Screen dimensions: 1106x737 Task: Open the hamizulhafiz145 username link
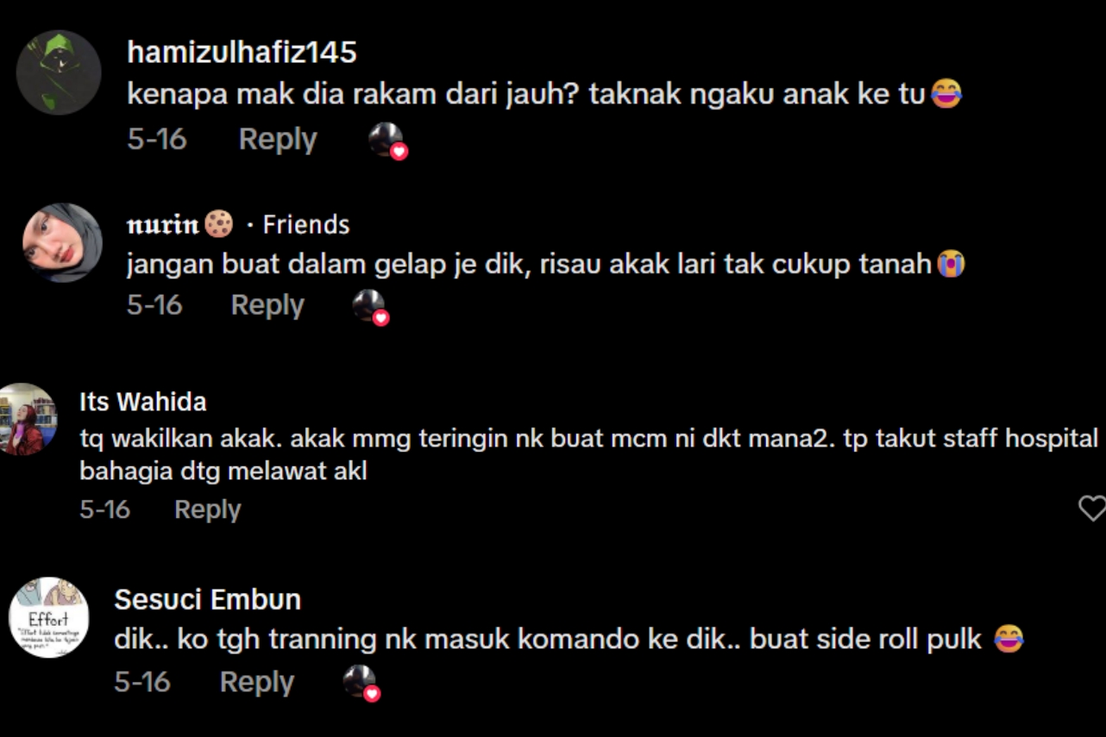pyautogui.click(x=242, y=53)
